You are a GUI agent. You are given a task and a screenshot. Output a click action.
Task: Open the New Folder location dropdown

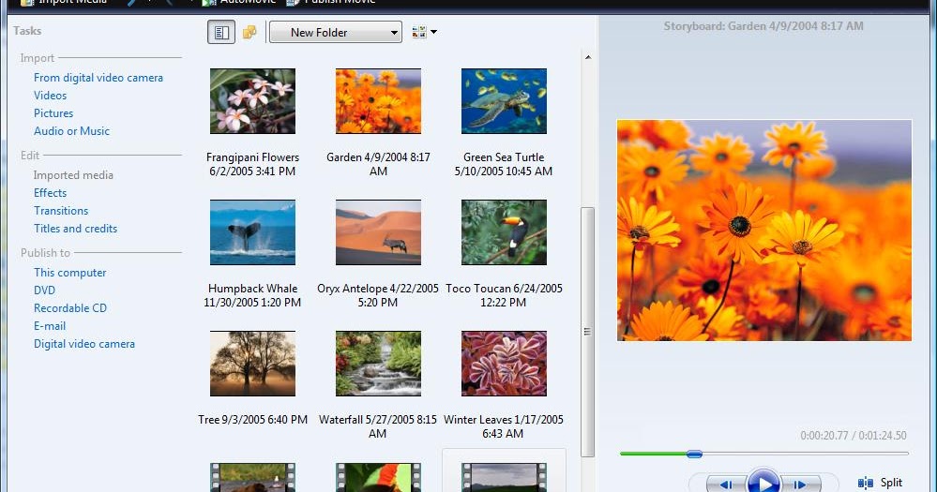coord(335,32)
